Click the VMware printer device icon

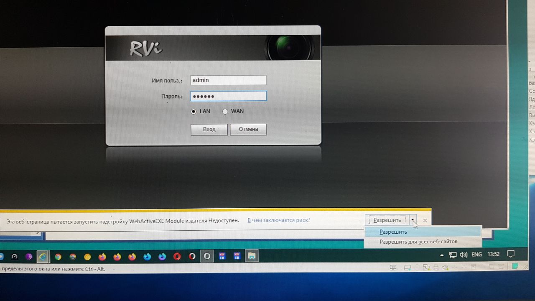pyautogui.click(x=436, y=268)
